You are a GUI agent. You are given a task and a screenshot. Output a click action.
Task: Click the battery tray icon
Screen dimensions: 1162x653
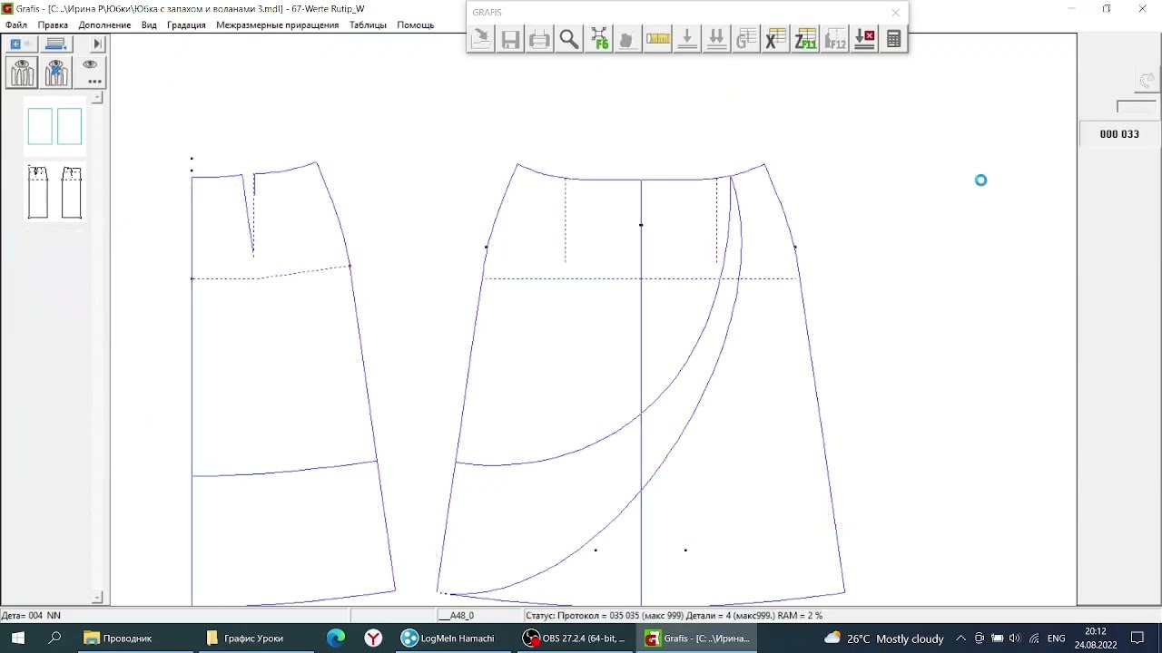pos(997,638)
